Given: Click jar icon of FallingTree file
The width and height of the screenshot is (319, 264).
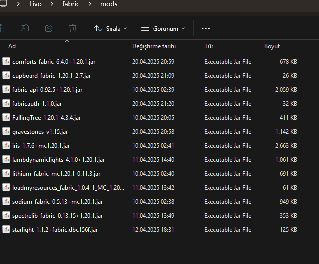Looking at the screenshot, I should click(6, 117).
